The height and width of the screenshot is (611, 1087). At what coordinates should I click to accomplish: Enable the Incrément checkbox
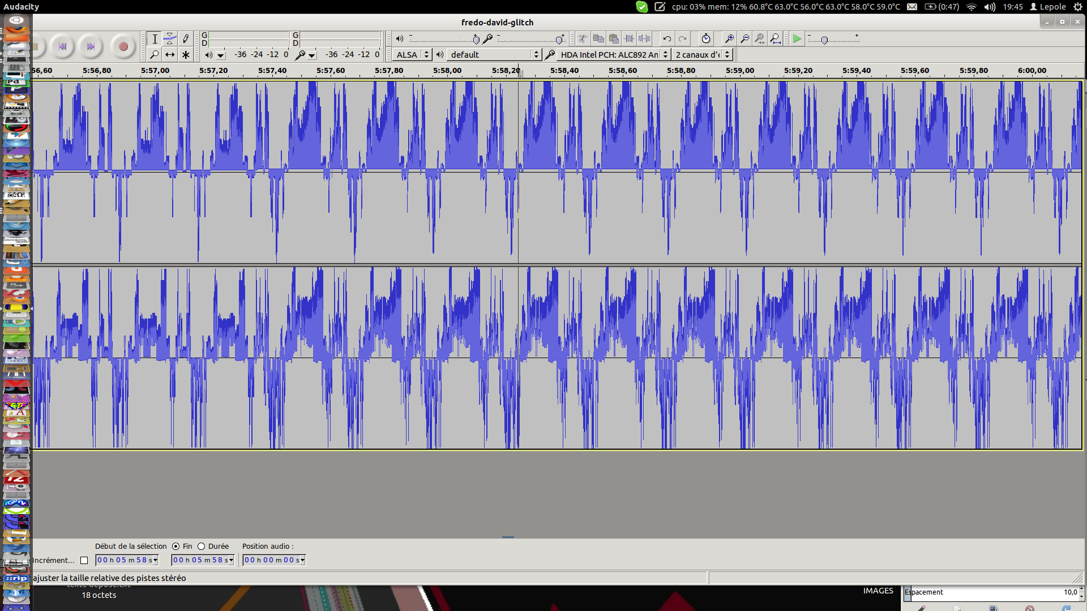click(x=84, y=561)
